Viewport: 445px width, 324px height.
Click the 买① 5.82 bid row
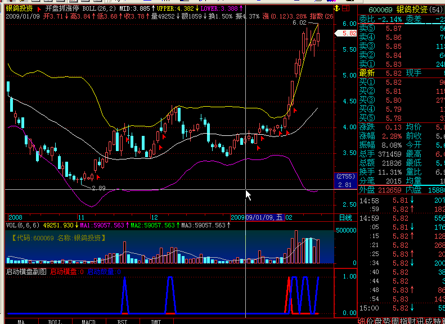(402, 83)
